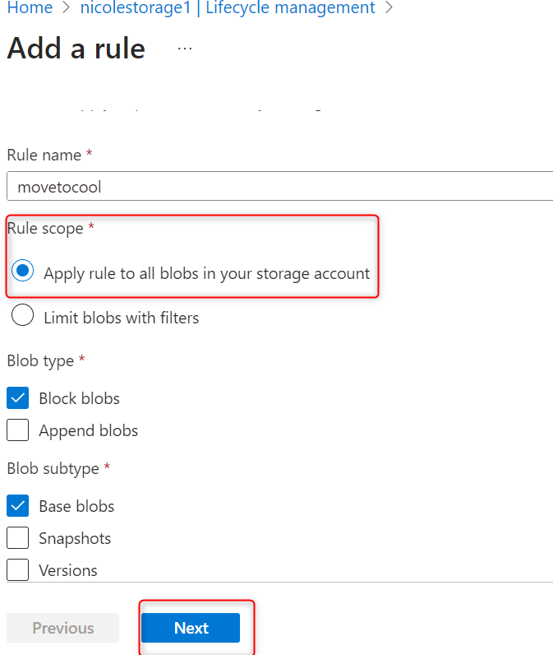Viewport: 553px width, 655px height.
Task: Toggle the Base blobs checkbox
Action: coord(18,505)
